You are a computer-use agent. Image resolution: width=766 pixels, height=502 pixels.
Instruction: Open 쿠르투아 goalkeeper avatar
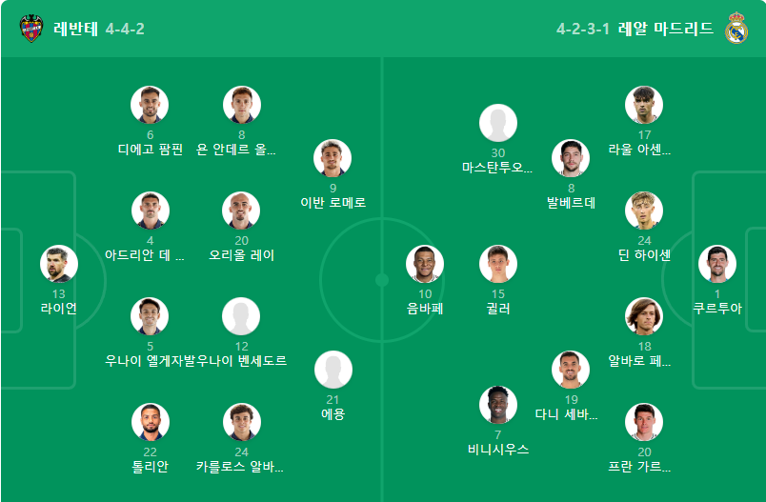717,264
